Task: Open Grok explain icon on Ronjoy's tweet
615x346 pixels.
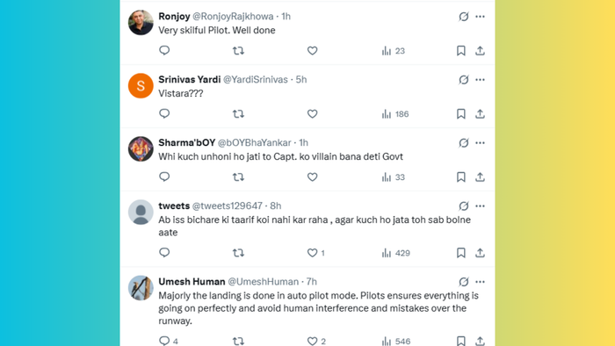Action: (x=464, y=17)
